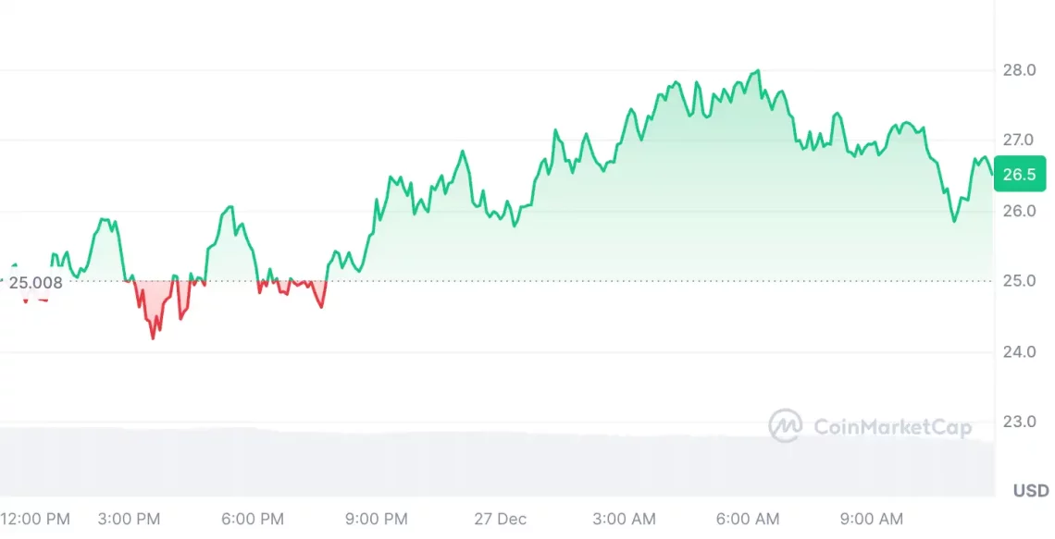The image size is (1055, 539).
Task: Click the lowest point of the red dip
Action: pyautogui.click(x=154, y=337)
